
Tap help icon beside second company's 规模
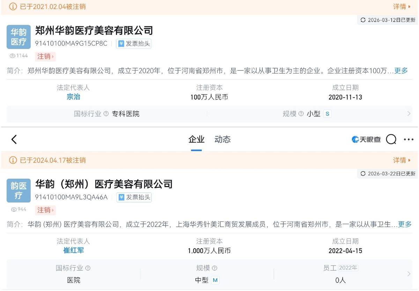[214, 268]
